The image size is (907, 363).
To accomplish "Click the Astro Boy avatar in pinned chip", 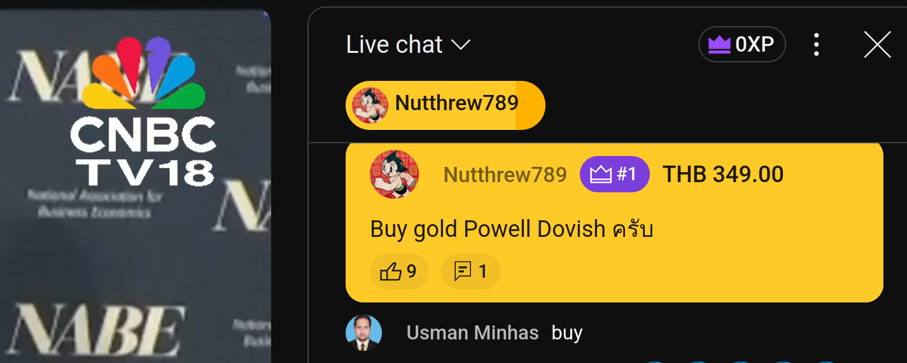I will pos(370,105).
